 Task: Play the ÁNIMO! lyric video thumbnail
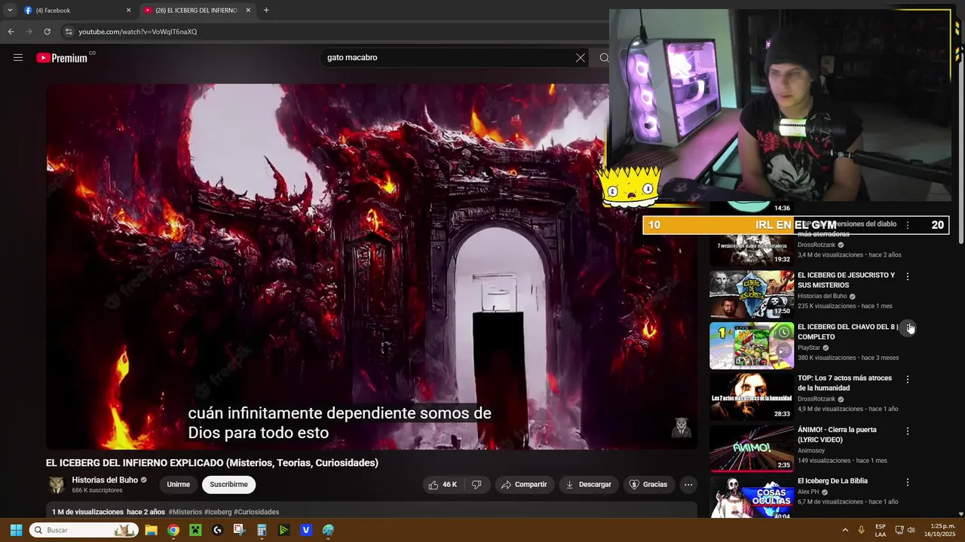(752, 449)
